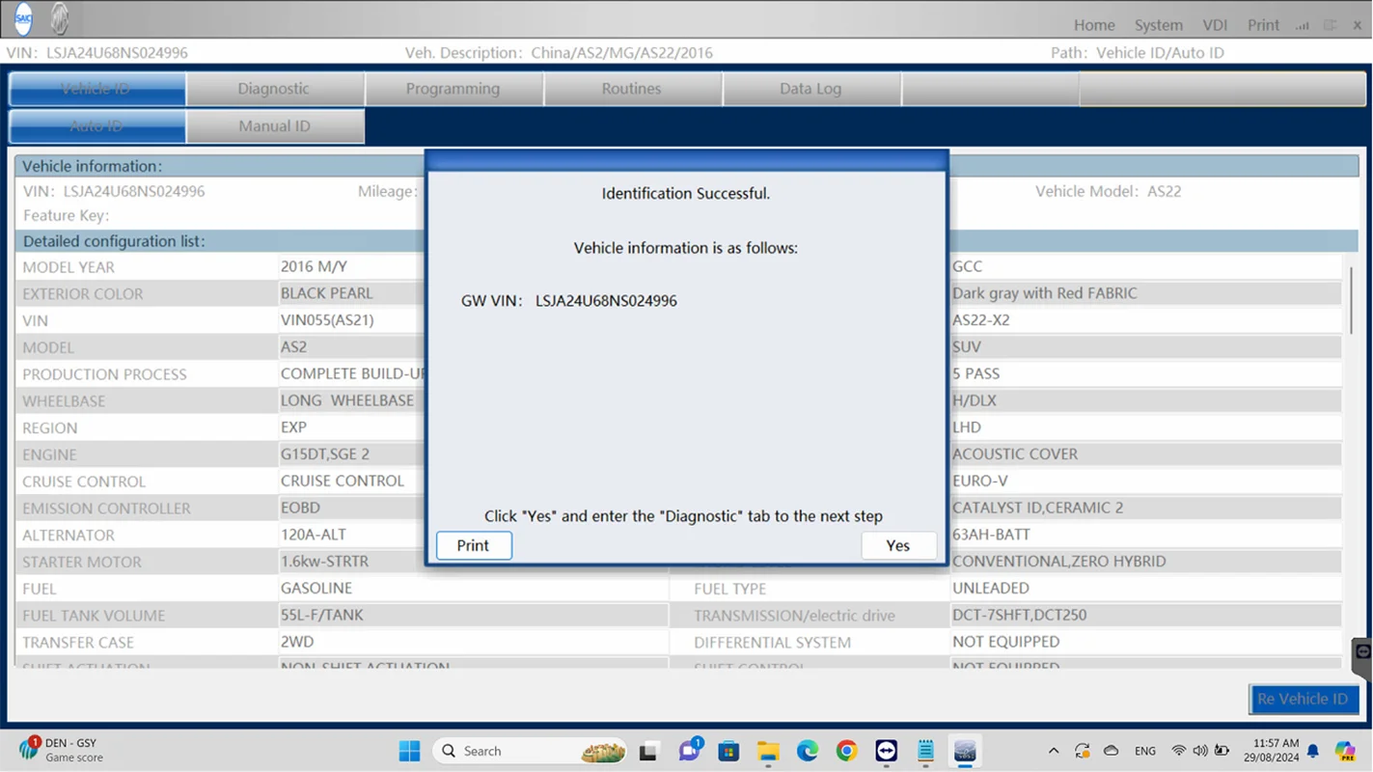This screenshot has height=772, width=1373.
Task: Click the Print button in the dialog
Action: [474, 545]
